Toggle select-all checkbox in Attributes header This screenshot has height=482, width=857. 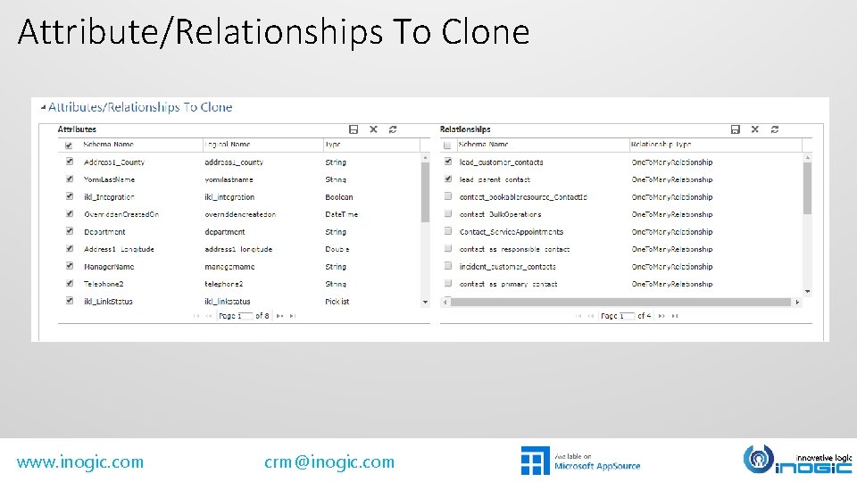tap(69, 145)
